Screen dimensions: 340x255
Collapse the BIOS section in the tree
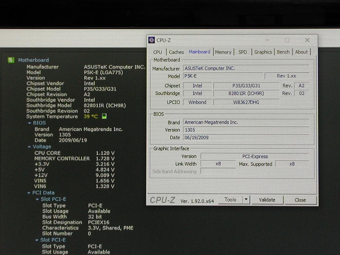(x=29, y=122)
